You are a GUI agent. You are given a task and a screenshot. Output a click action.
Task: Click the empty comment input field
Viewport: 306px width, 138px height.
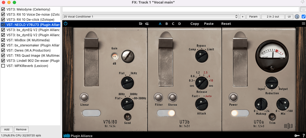point(181,9)
